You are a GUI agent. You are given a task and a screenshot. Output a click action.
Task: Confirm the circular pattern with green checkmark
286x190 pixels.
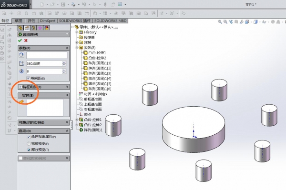click(x=20, y=40)
